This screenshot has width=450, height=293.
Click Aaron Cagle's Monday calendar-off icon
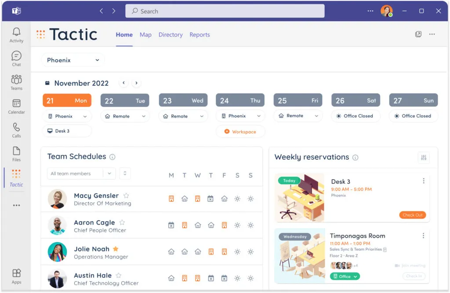point(171,225)
